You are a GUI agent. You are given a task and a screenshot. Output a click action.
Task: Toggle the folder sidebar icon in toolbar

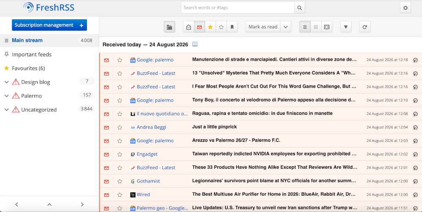(170, 27)
